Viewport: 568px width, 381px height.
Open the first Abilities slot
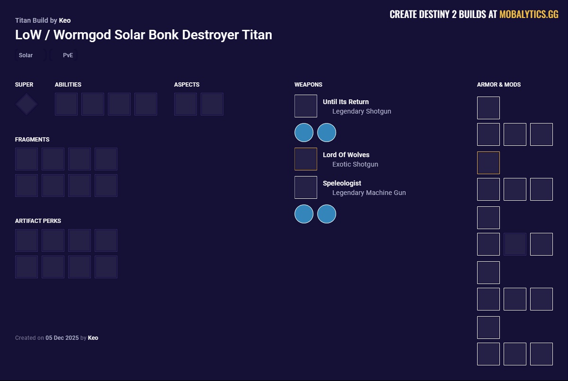tap(66, 104)
